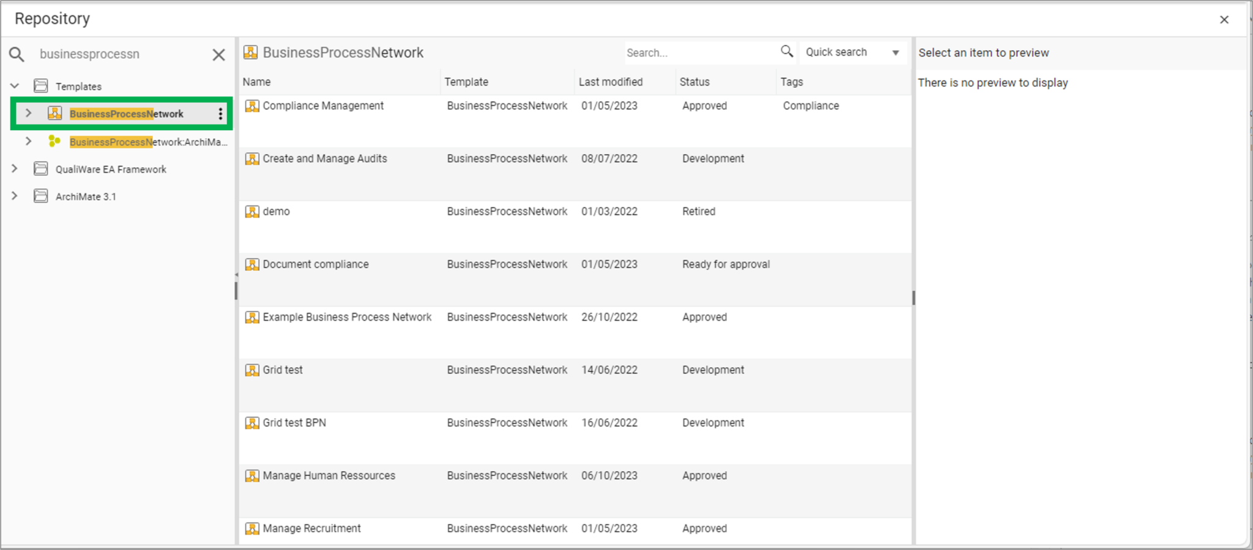
Task: Expand the BusinessProcessNetwork:ArchiMate node
Action: (28, 141)
